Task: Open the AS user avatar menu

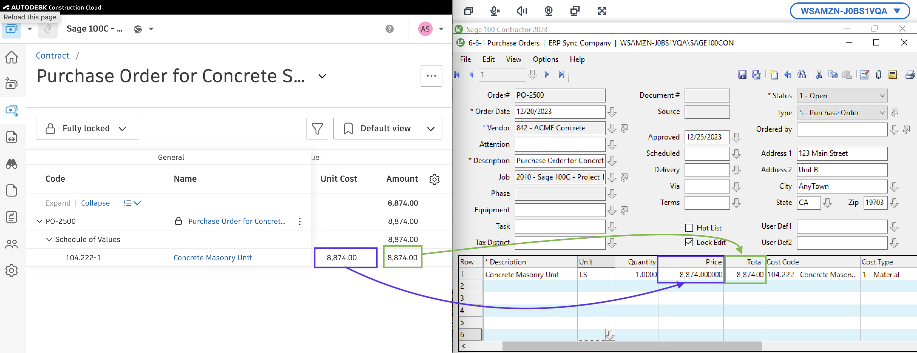Action: pyautogui.click(x=425, y=29)
